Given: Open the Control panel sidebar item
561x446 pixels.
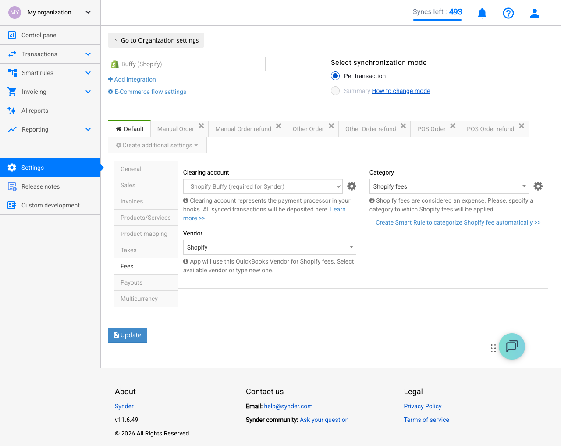Looking at the screenshot, I should [x=39, y=35].
